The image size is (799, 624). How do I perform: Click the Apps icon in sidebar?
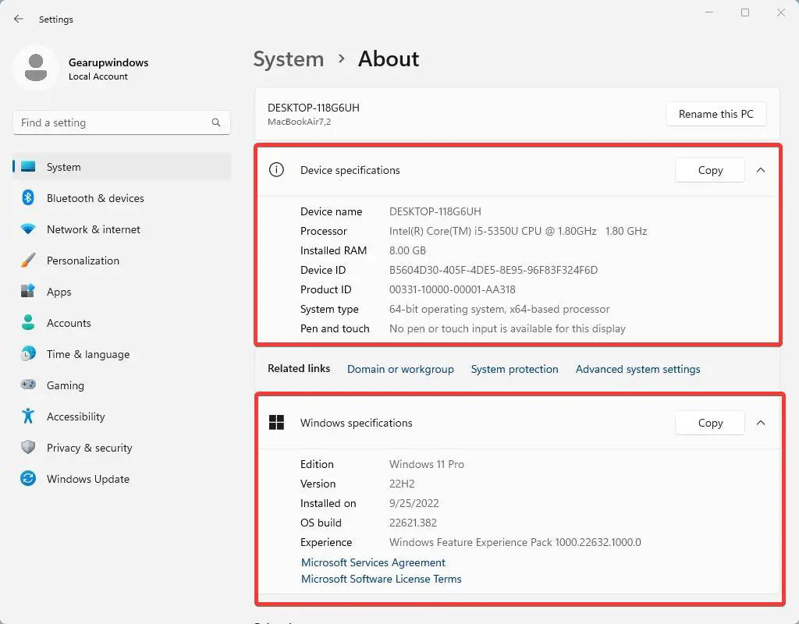28,292
